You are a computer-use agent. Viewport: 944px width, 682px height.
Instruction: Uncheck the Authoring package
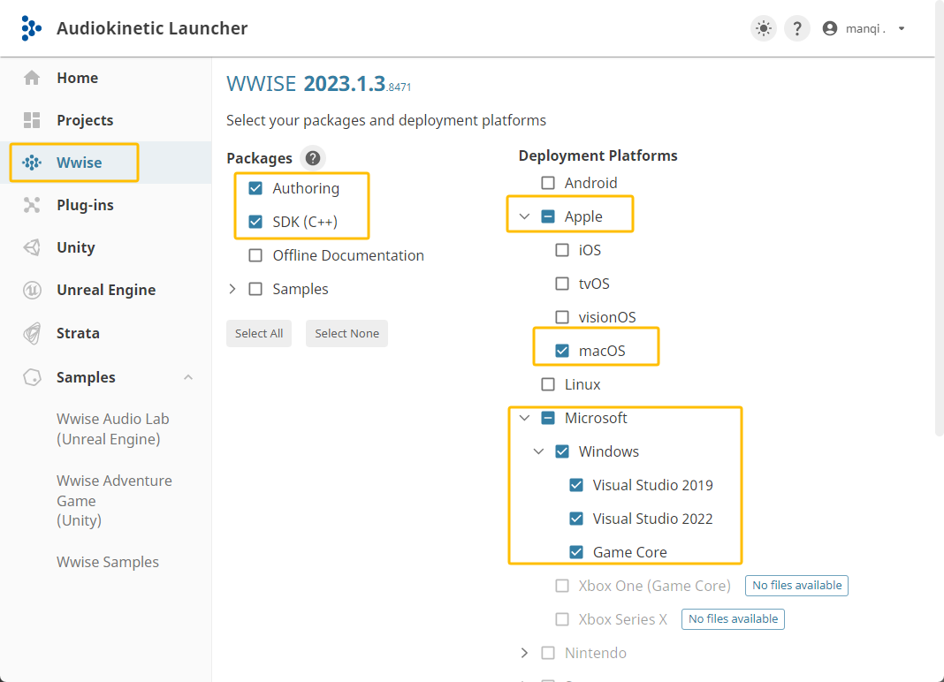tap(255, 188)
